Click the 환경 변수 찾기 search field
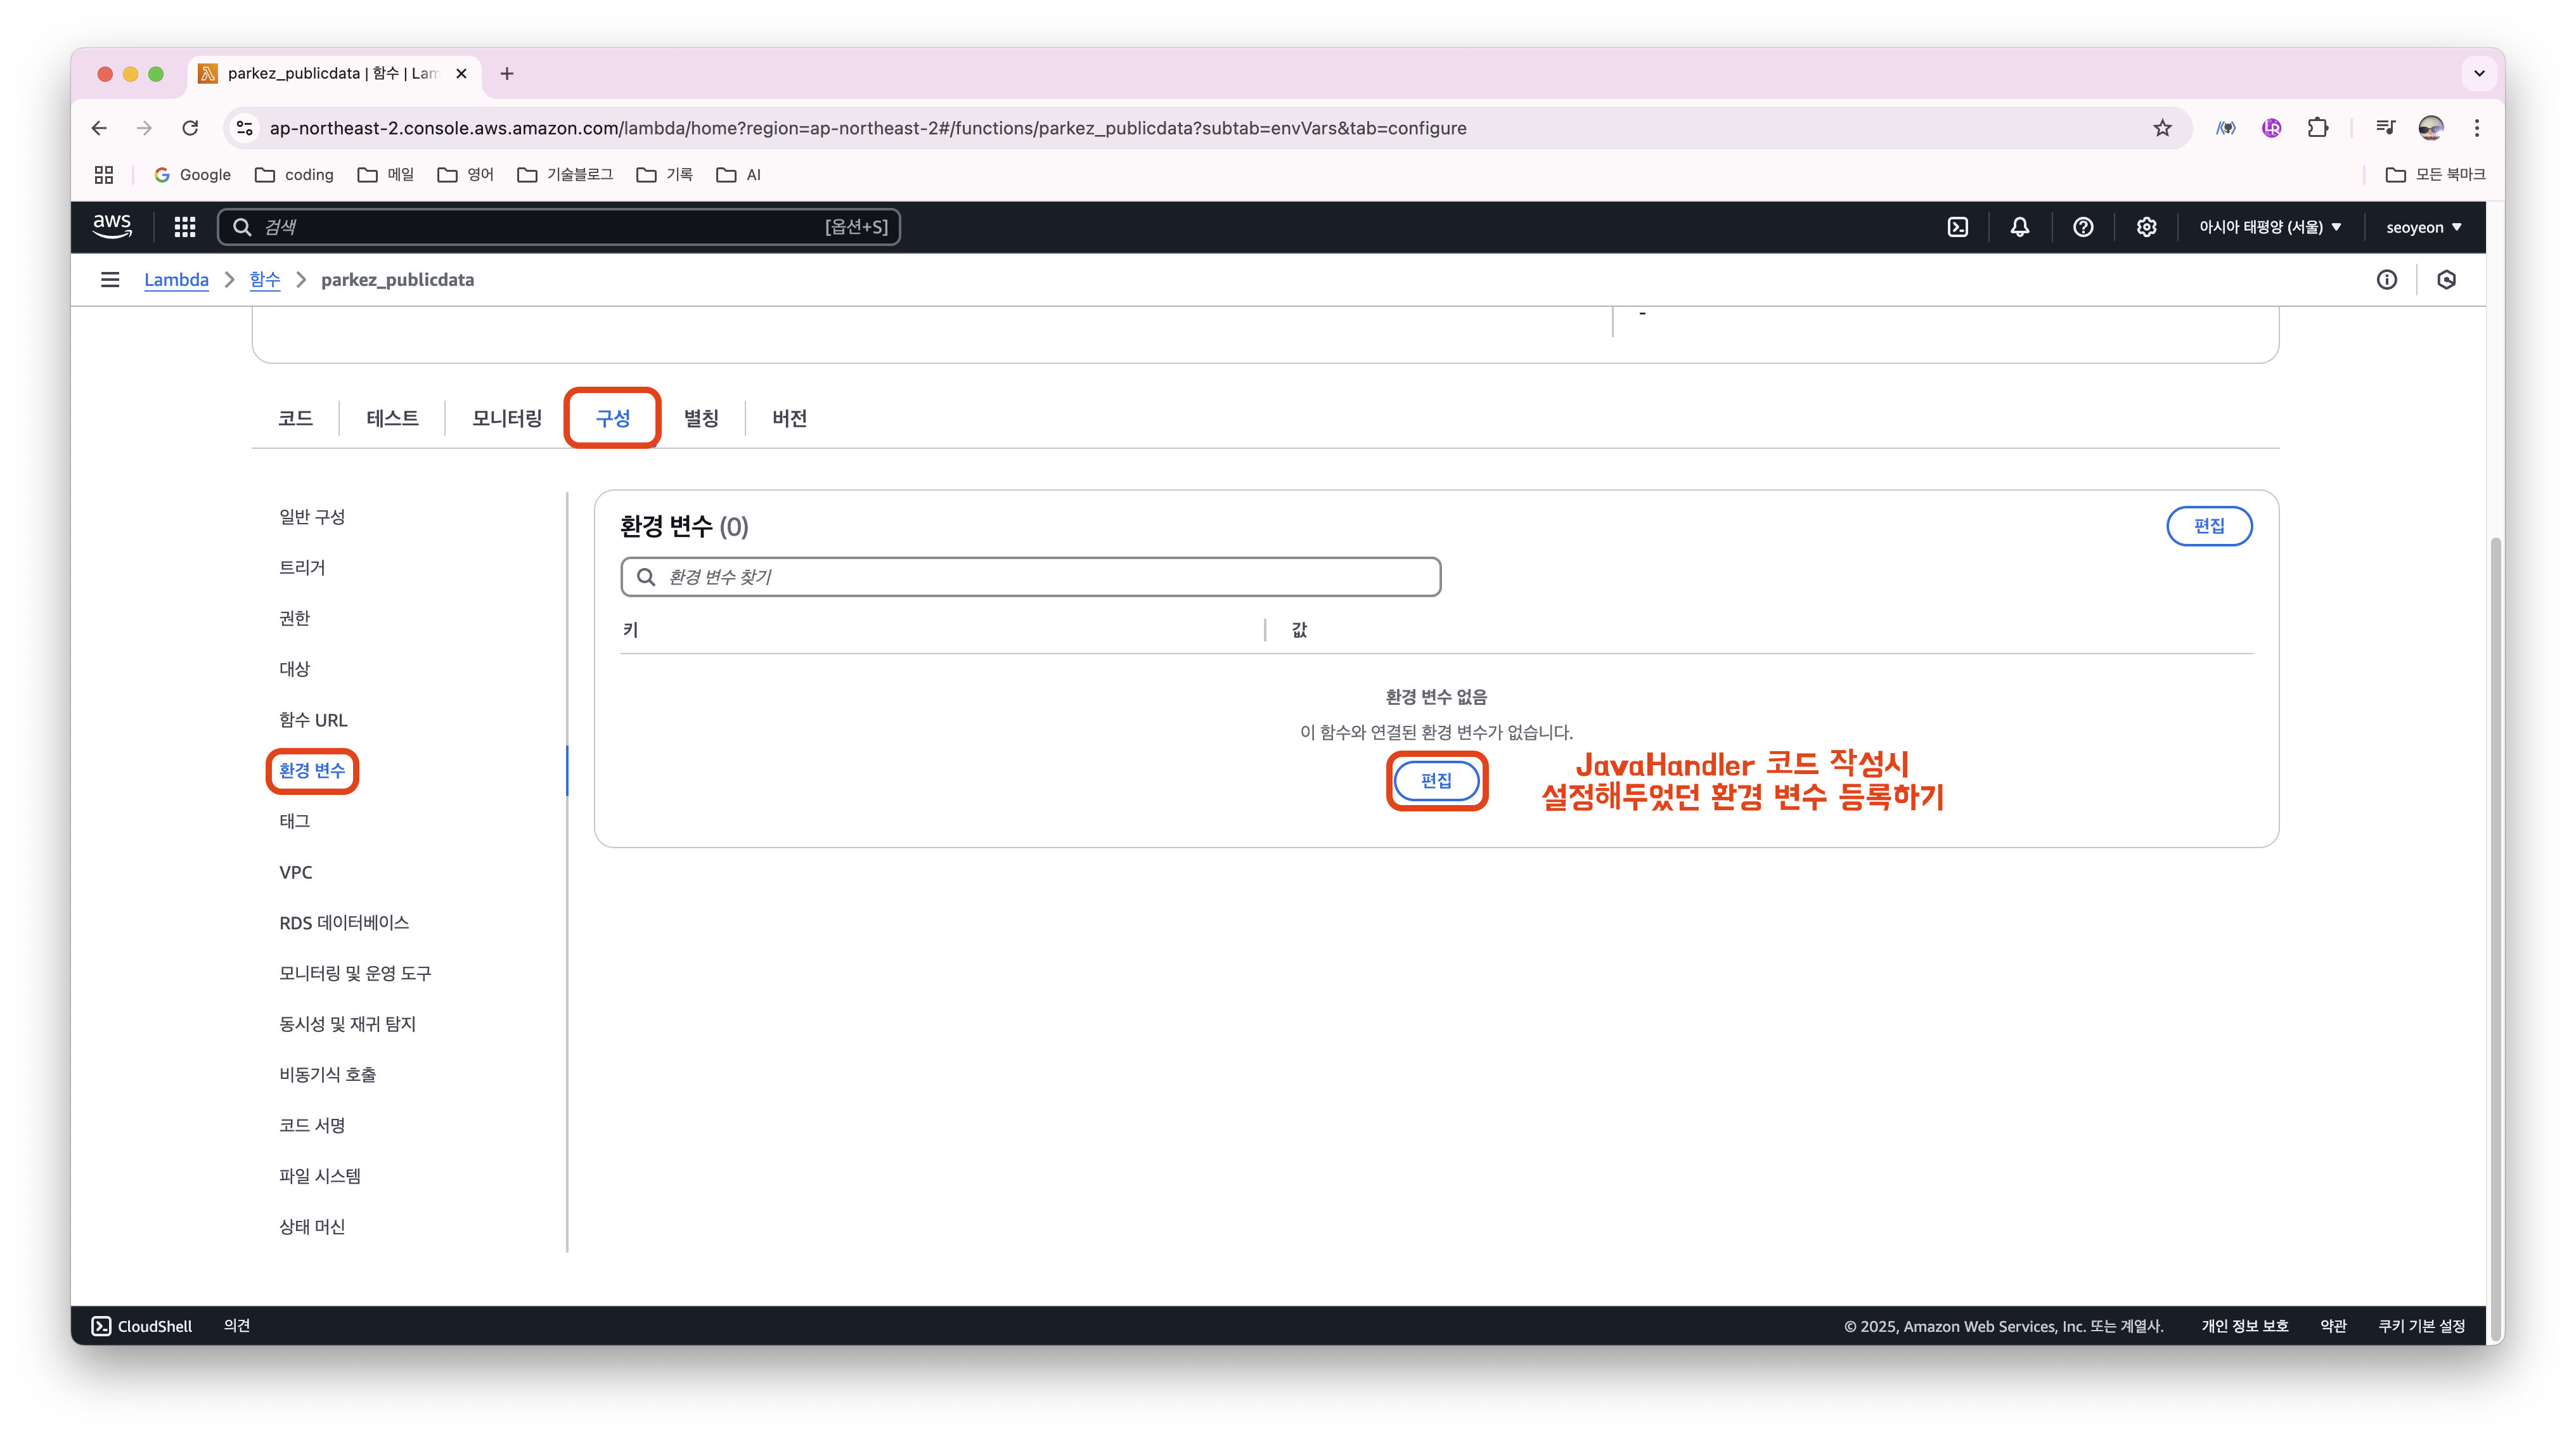 1030,577
